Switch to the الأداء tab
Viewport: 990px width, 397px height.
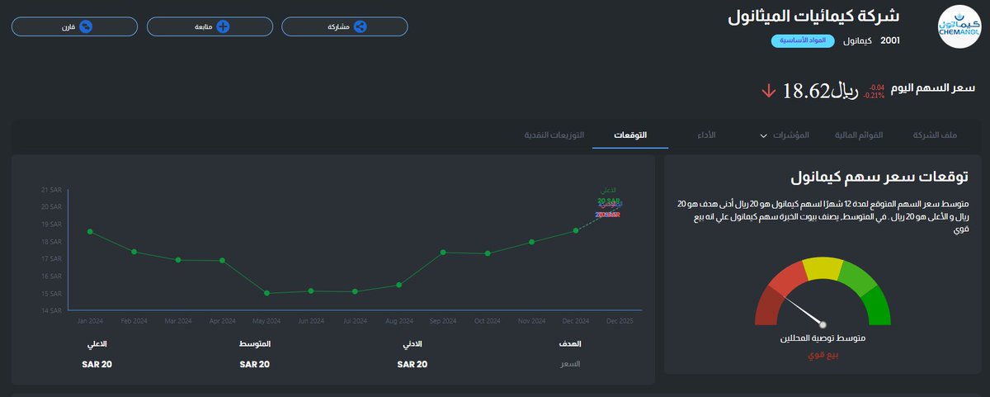[x=707, y=135]
